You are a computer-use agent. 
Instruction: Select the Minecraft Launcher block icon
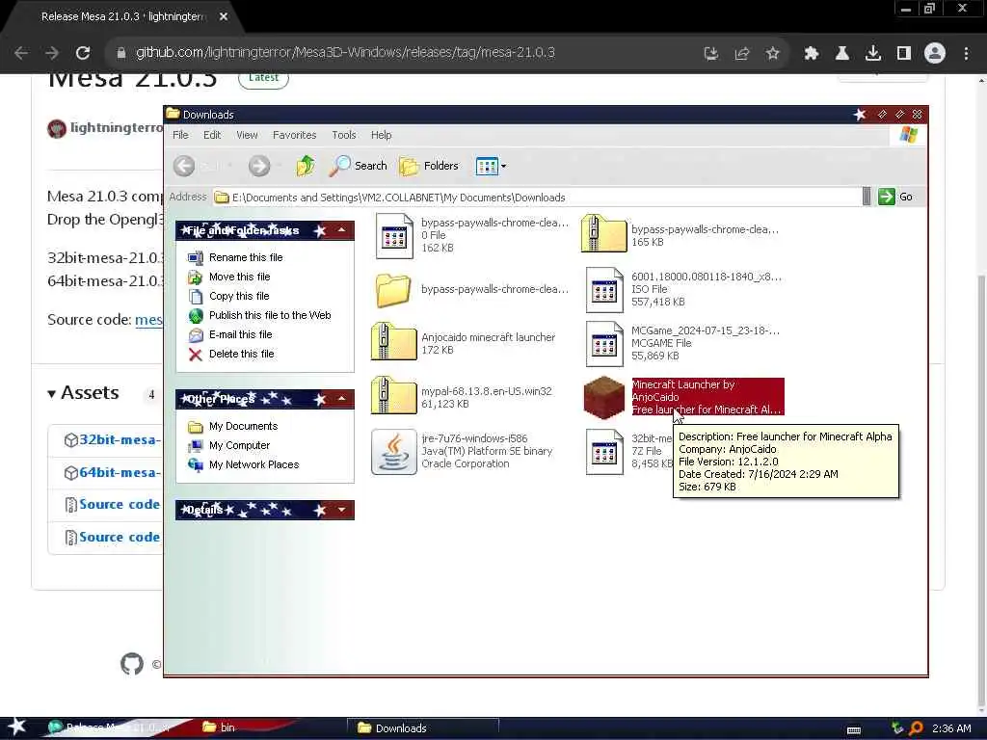(603, 398)
